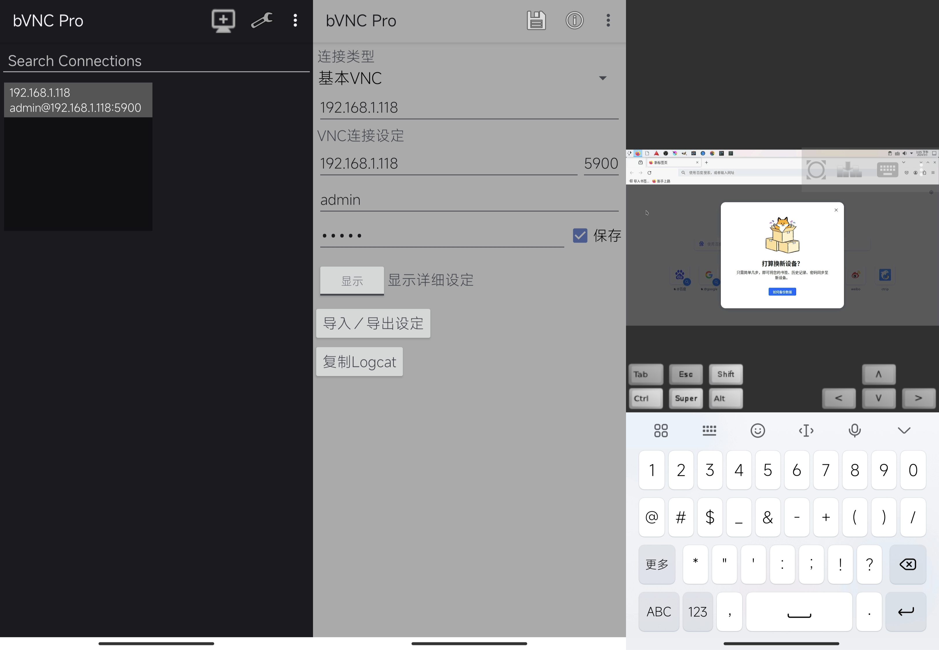The width and height of the screenshot is (939, 650).
Task: Tap the zoom-to-fit circle overlay icon
Action: 816,170
